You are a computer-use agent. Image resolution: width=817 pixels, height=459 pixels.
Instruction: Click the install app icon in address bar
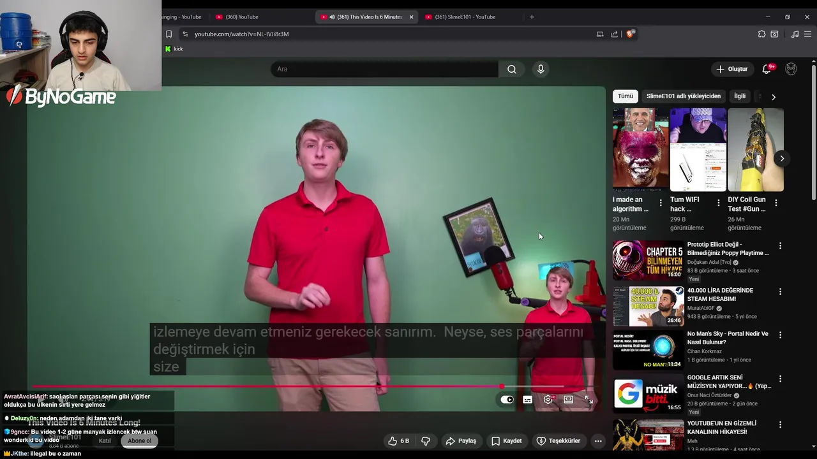pyautogui.click(x=600, y=34)
